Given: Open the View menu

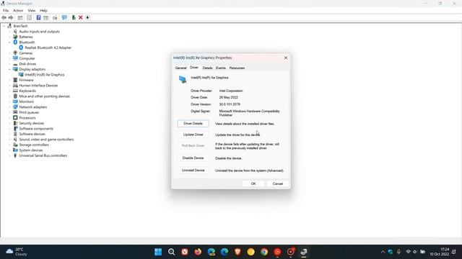Looking at the screenshot, I should [x=32, y=11].
